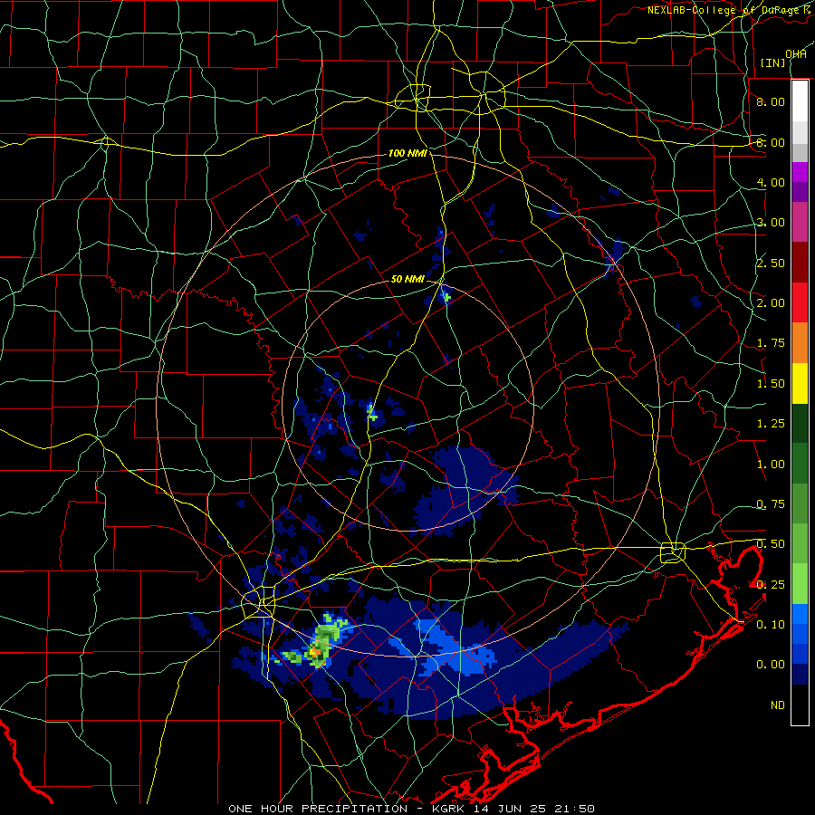Select the 1.75 legend value
815x815 pixels.
pyautogui.click(x=771, y=343)
